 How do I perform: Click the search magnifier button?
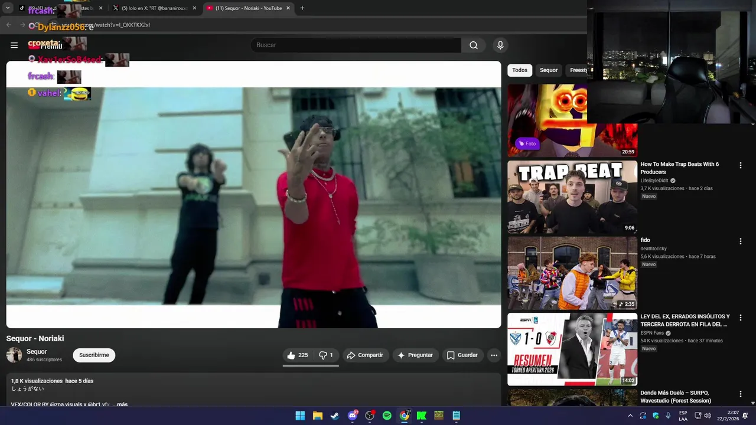click(x=474, y=45)
